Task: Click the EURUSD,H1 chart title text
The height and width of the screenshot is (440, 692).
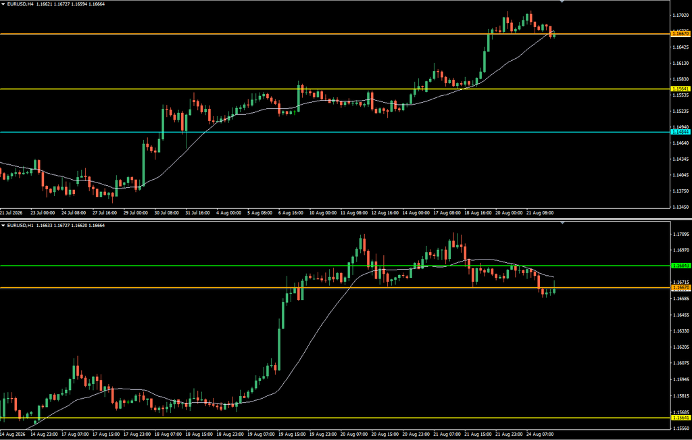Action: [x=20, y=226]
